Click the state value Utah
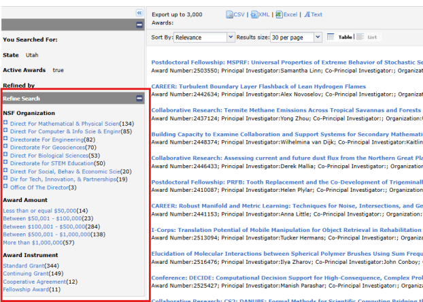 [32, 55]
